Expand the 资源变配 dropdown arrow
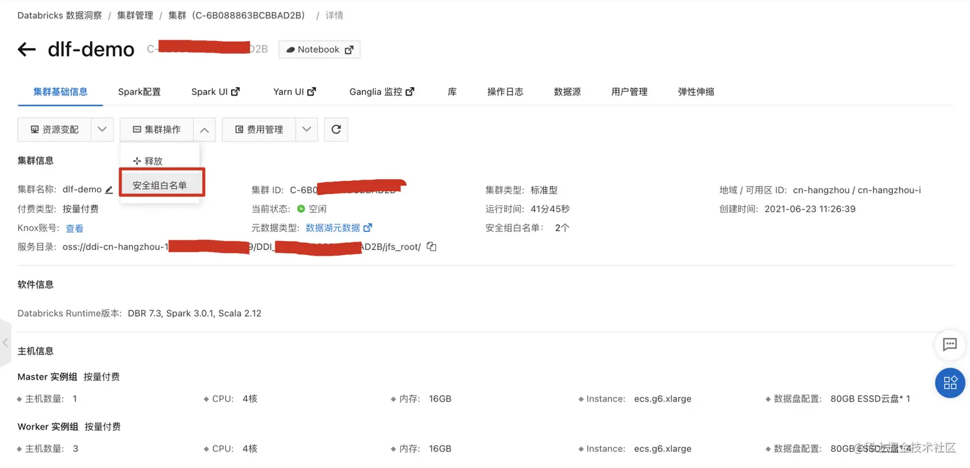 102,130
